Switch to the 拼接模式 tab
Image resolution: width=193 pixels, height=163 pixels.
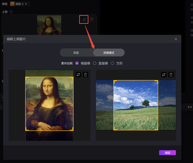pos(109,53)
